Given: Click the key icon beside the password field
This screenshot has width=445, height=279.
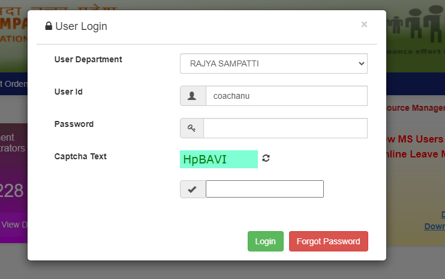Looking at the screenshot, I should pos(192,128).
